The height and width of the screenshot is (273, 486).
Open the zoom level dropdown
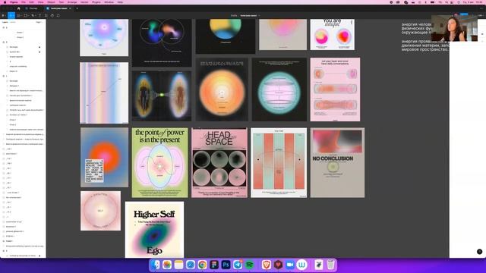[481, 15]
